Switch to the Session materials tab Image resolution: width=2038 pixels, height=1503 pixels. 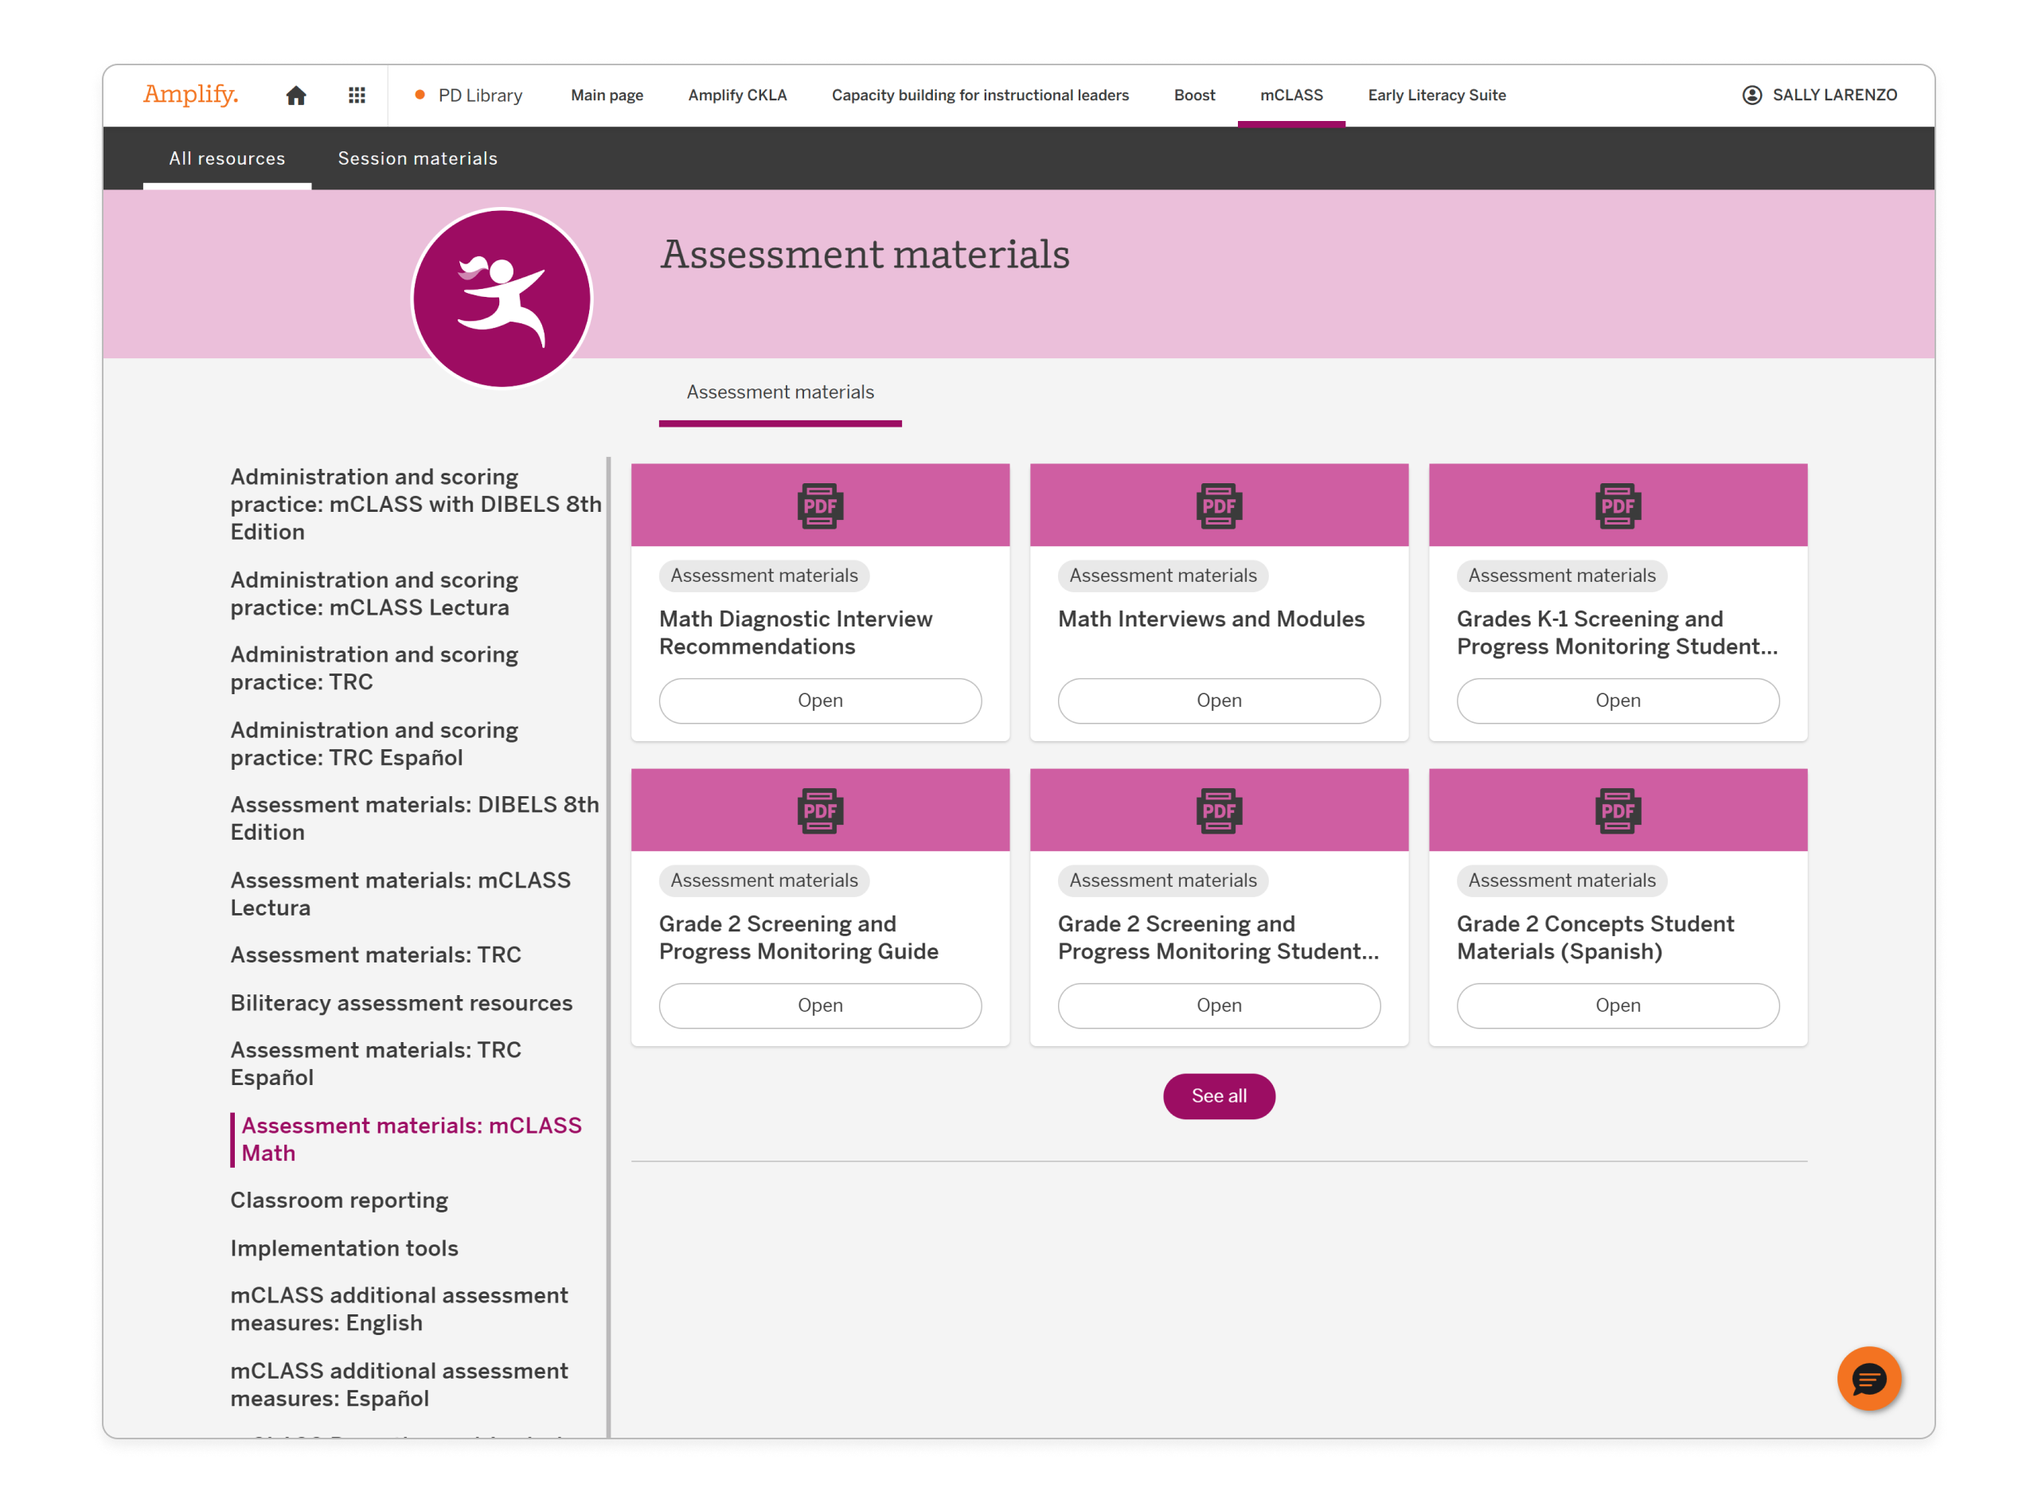coord(416,158)
